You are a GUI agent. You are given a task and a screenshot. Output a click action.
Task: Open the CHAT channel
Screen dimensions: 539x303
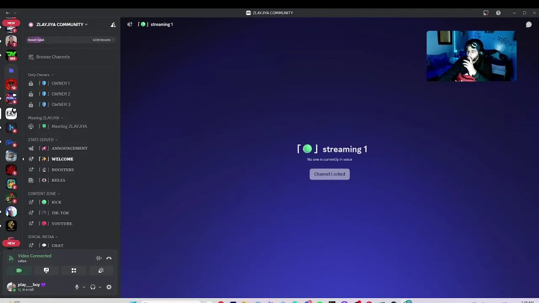tap(71, 245)
